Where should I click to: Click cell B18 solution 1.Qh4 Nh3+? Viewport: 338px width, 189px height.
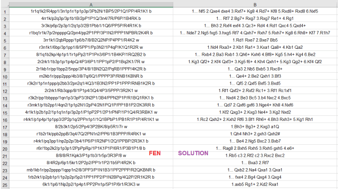(255, 134)
